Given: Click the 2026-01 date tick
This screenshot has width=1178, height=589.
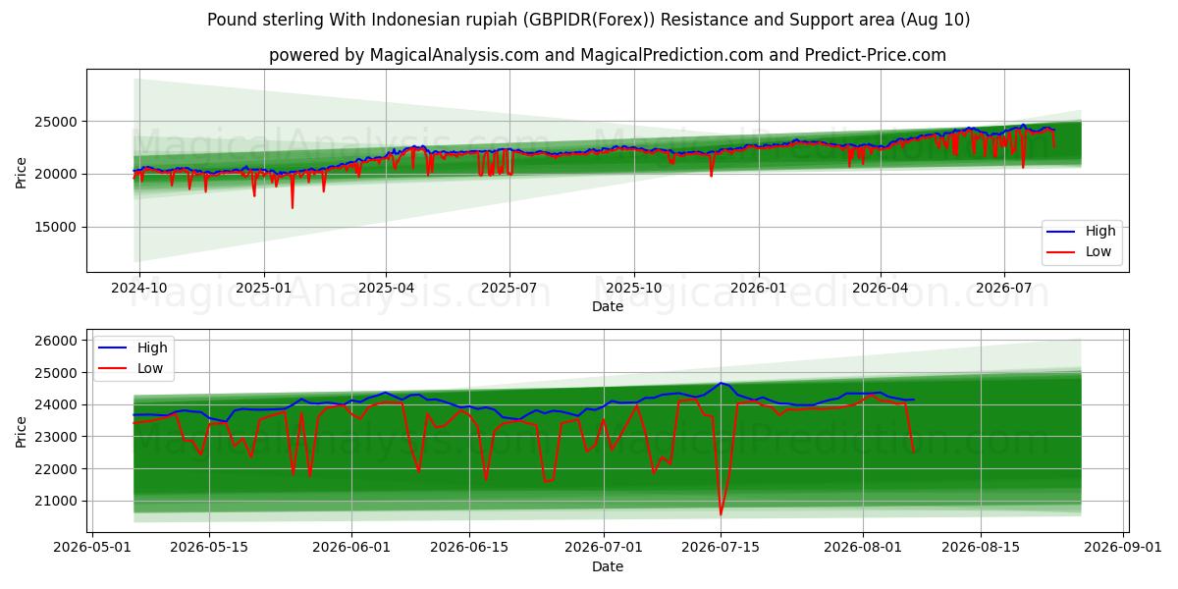Looking at the screenshot, I should 758,288.
